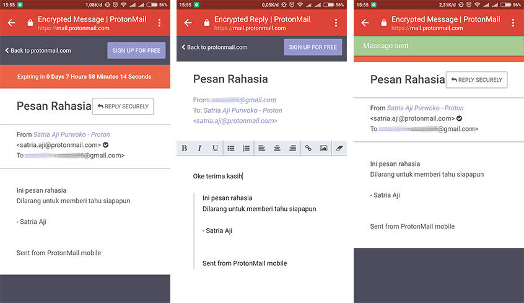Click Sign Up For Free in reply screen
524x303 pixels.
[313, 47]
